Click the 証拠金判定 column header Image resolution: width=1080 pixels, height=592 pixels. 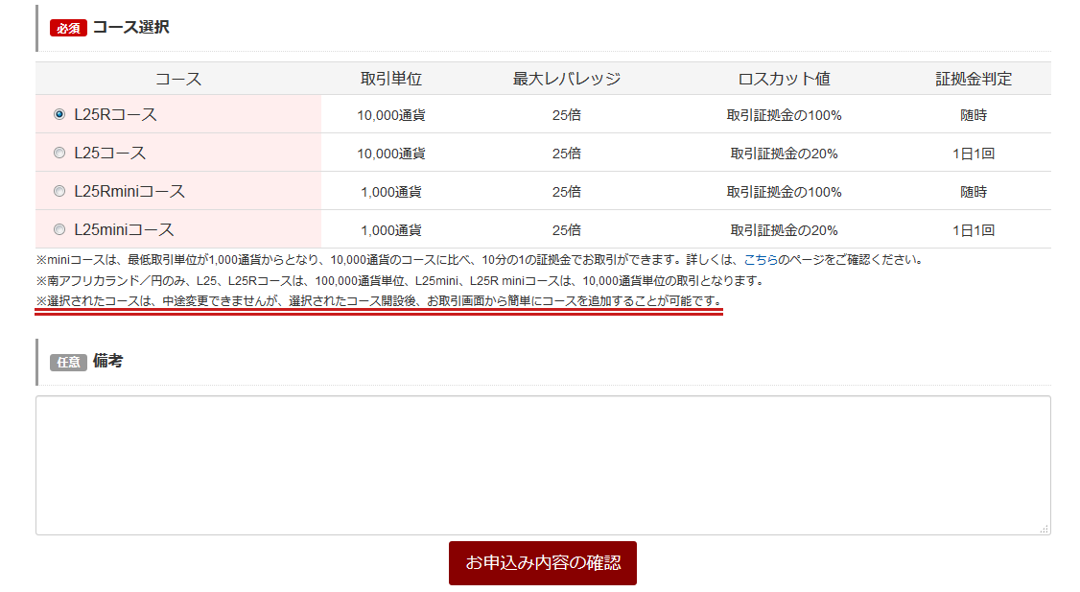[974, 78]
